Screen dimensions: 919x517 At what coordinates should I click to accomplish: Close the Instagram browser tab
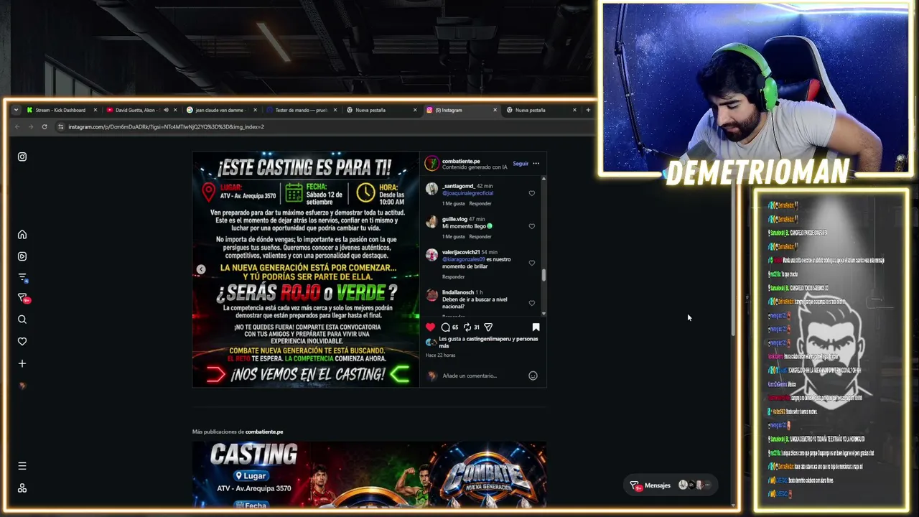coord(495,110)
